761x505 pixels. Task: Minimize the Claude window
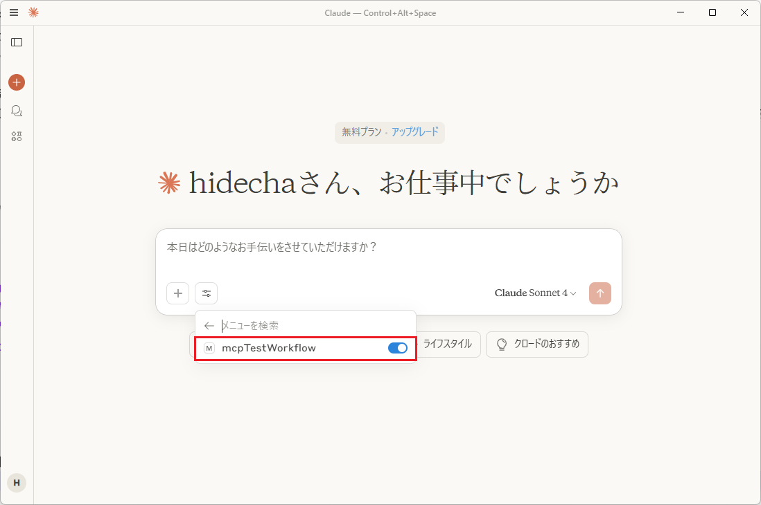pyautogui.click(x=681, y=12)
